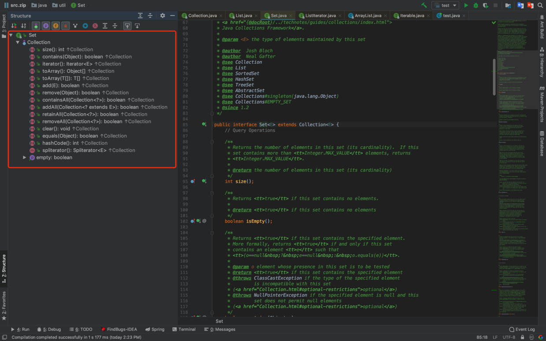Expand the 'empty: boolean' property node
The height and width of the screenshot is (341, 546).
[x=25, y=157]
